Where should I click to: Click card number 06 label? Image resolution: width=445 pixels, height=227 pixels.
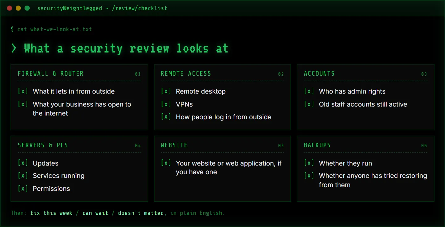424,146
